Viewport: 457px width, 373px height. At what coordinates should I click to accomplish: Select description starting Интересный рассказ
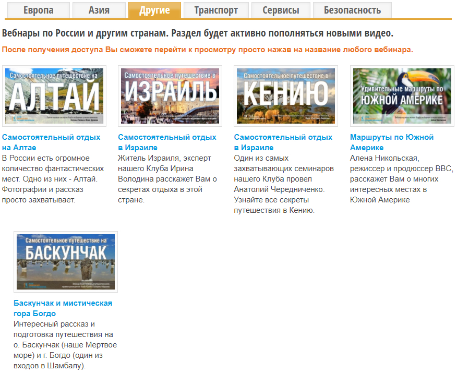(x=65, y=345)
